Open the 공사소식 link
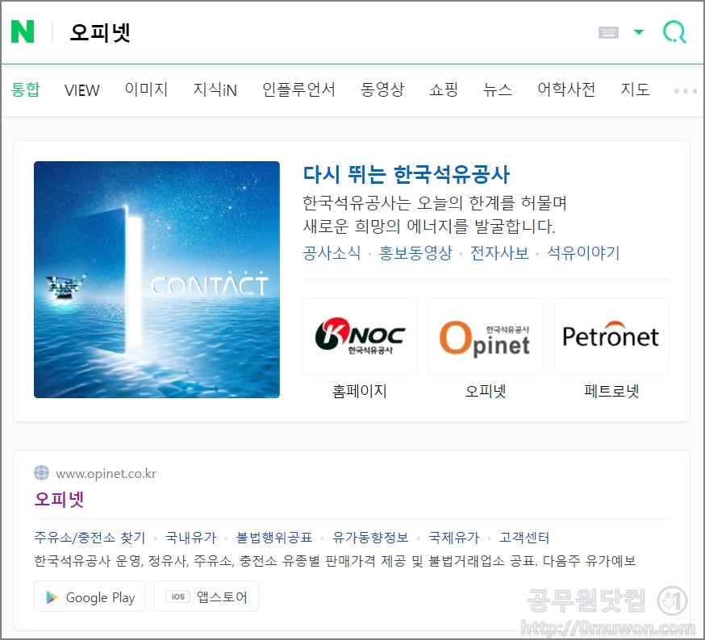The image size is (705, 640). click(x=332, y=253)
